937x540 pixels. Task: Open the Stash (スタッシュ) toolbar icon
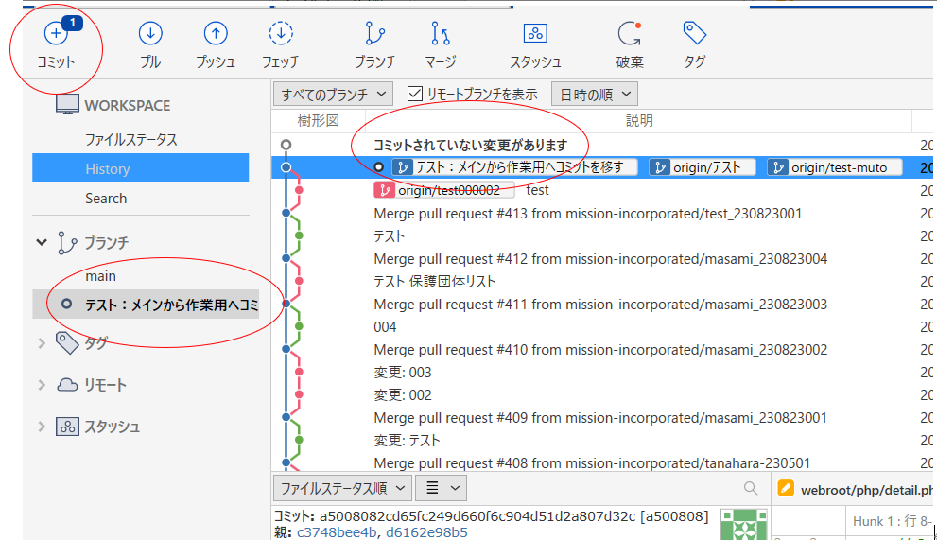coord(535,36)
